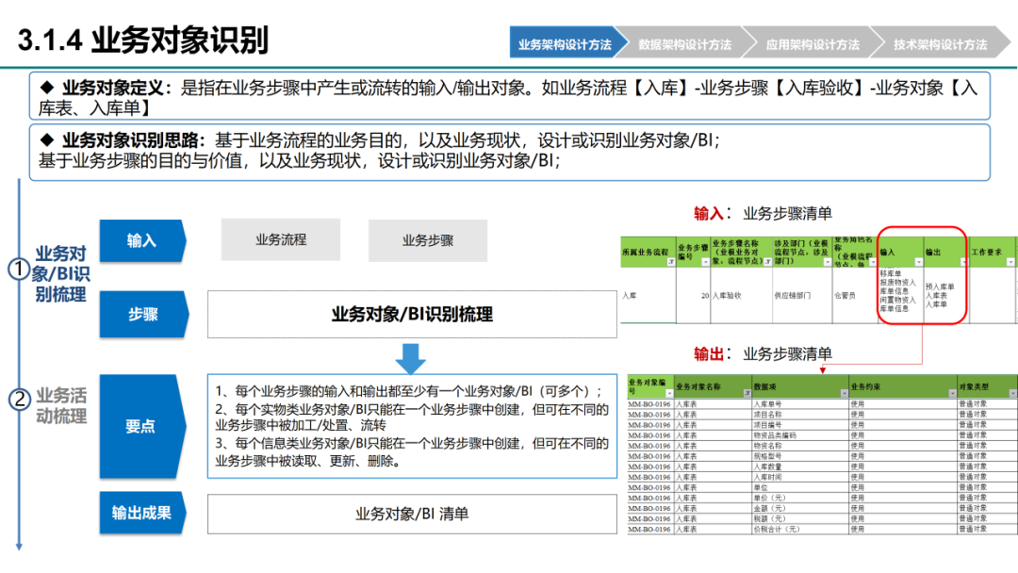
Task: Open the 数据项 column filter dropdown
Action: pos(844,393)
